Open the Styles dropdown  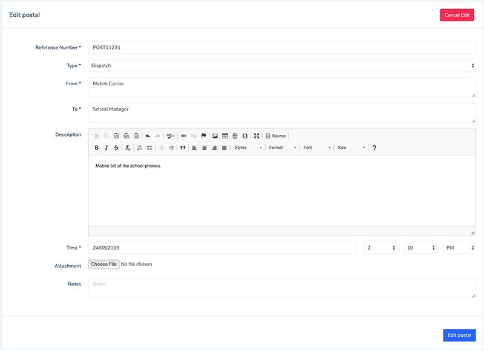(x=248, y=147)
